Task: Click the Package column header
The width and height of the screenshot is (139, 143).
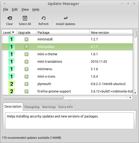Action: tap(63, 32)
